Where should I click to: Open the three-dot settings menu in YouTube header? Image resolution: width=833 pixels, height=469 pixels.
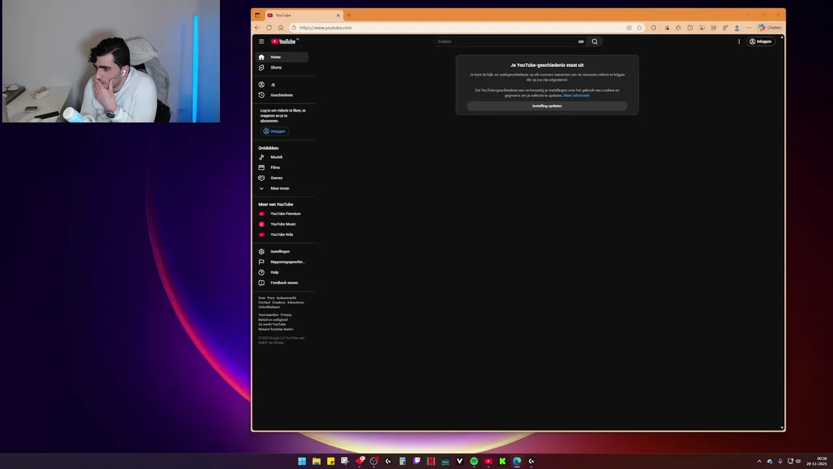click(x=739, y=42)
